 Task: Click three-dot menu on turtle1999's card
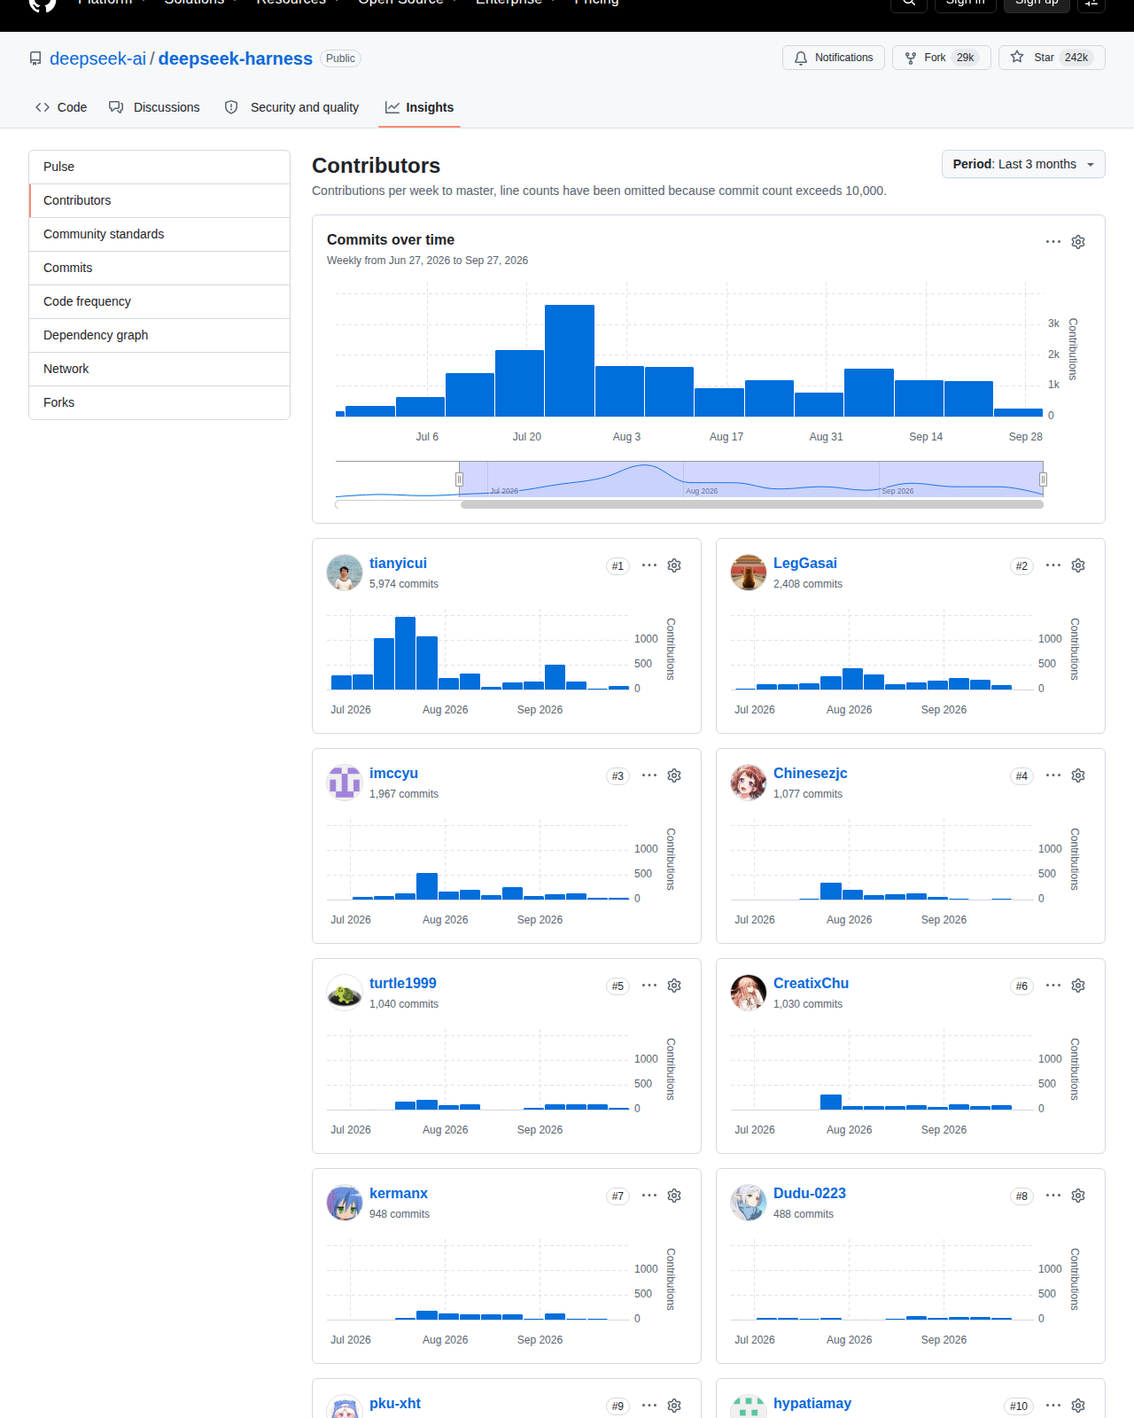click(x=649, y=986)
